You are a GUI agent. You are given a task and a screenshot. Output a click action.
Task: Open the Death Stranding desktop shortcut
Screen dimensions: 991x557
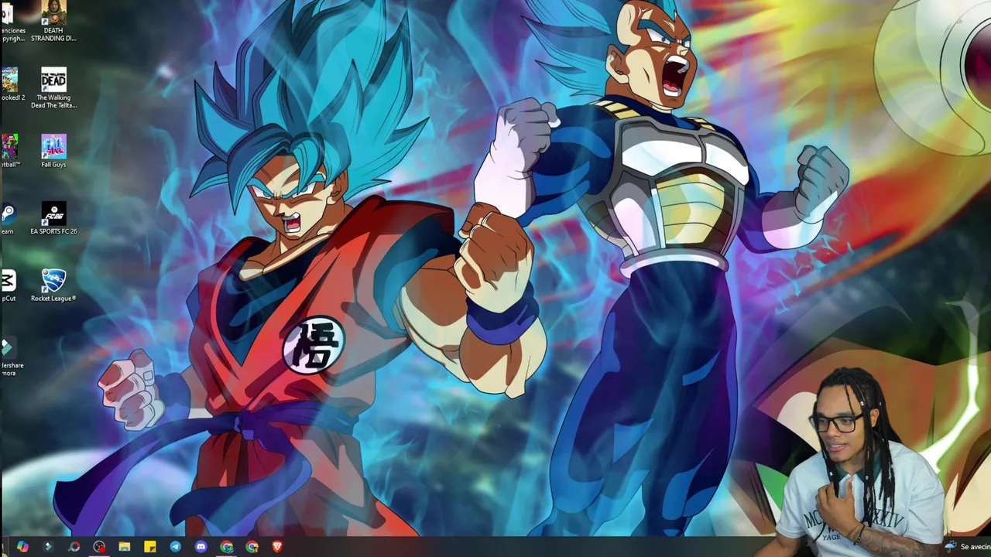pyautogui.click(x=53, y=21)
